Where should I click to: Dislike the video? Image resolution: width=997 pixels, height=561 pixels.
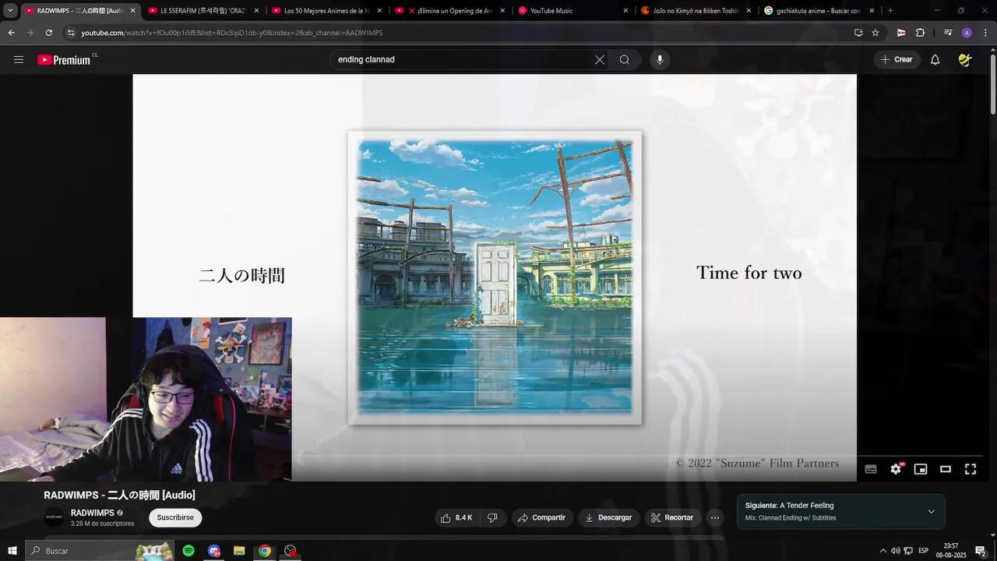pyautogui.click(x=492, y=517)
